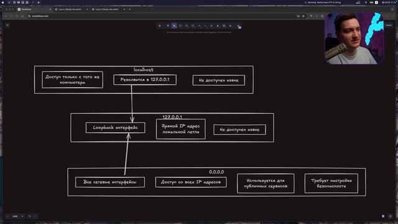Click the webcam video overlay thumbnail
Image resolution: width=398 pixels, height=224 pixels.
click(354, 38)
